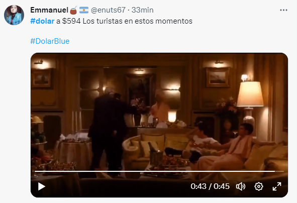
Task: Click the elapsed time 0:43 label
Action: click(x=199, y=186)
